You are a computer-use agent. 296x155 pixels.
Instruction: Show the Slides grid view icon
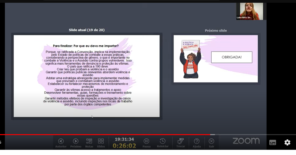click(101, 141)
